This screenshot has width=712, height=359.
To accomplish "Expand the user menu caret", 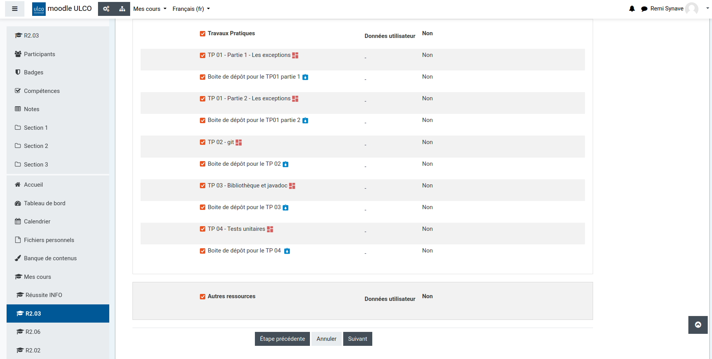I will pyautogui.click(x=707, y=8).
